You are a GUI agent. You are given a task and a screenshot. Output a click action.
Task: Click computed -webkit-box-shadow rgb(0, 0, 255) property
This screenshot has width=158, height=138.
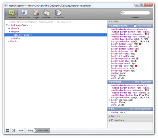(131, 39)
